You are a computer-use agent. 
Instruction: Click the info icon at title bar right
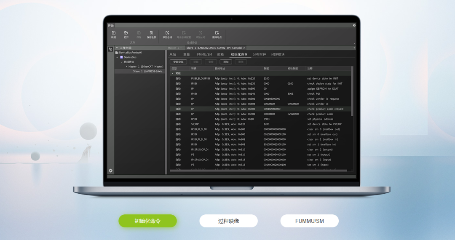click(x=354, y=26)
